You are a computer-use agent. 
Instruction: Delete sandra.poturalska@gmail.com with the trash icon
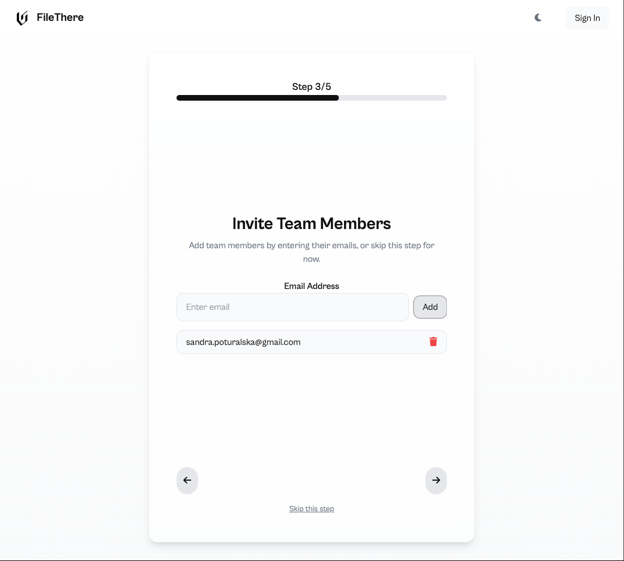click(x=433, y=342)
